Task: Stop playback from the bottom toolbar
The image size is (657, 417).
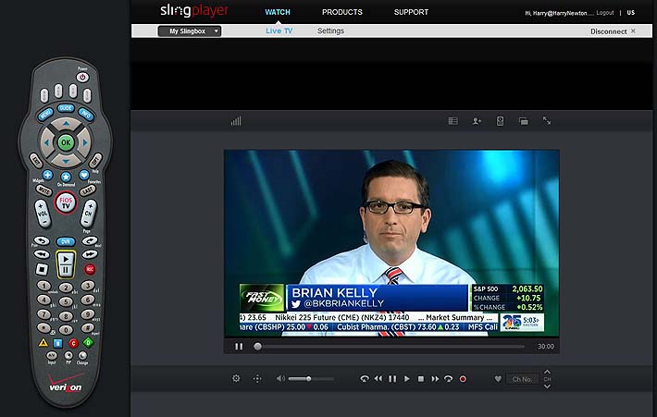Action: (x=421, y=379)
